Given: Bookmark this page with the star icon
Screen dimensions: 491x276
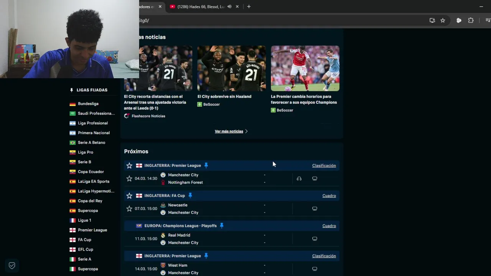Looking at the screenshot, I should coord(443,21).
